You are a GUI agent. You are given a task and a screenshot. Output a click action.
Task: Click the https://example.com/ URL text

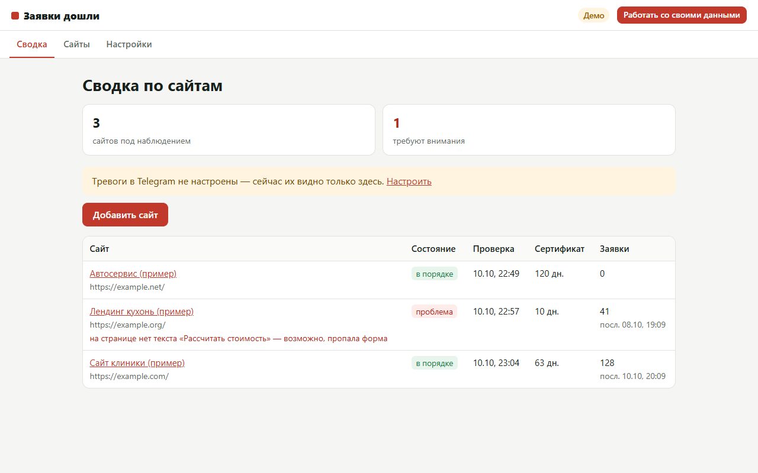(129, 376)
